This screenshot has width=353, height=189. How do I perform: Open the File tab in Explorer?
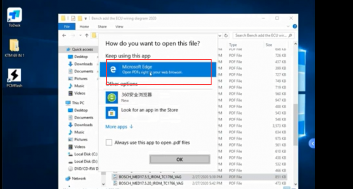coord(67,26)
